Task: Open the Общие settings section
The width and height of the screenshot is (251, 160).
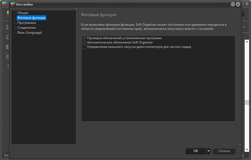Action: (23, 13)
